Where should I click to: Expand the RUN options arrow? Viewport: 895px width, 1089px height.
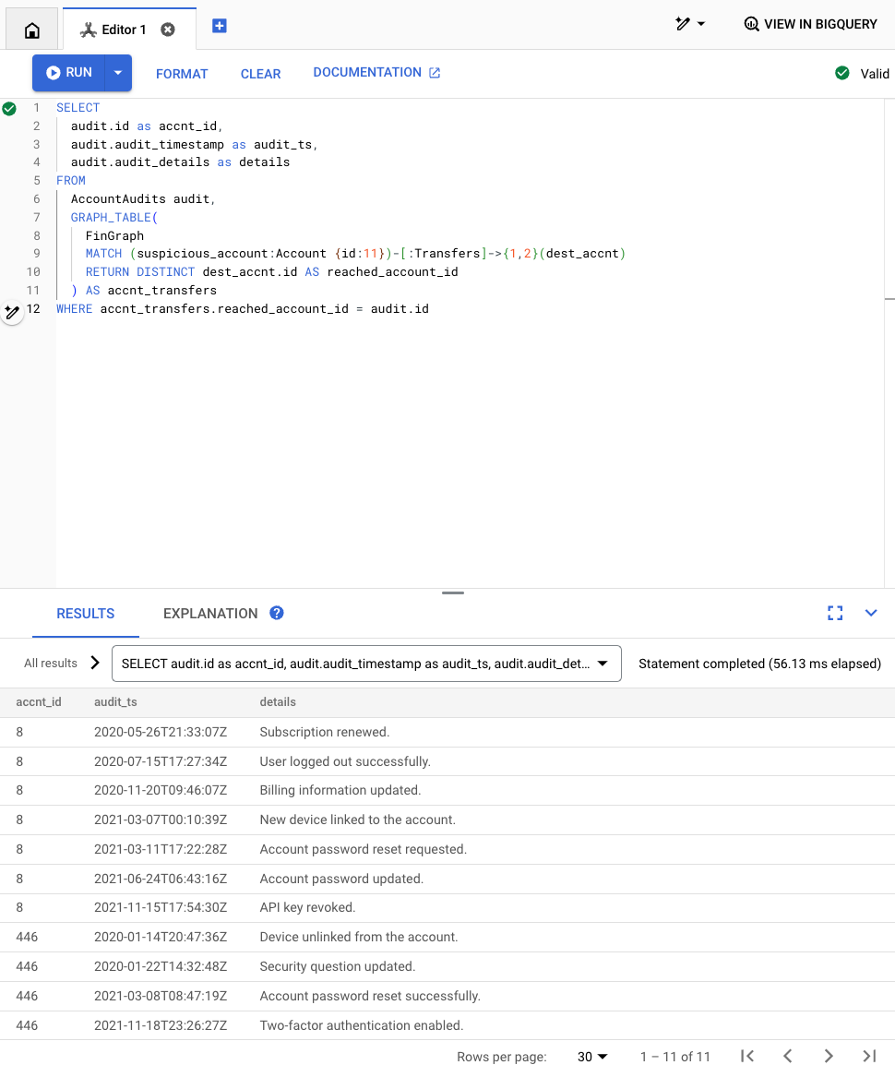point(118,73)
